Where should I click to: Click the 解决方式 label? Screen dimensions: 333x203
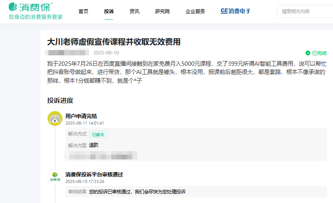pos(77,134)
